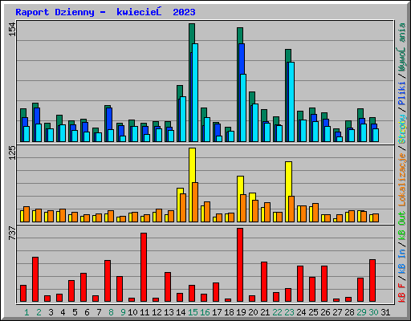Click day label '17' on the x-axis
Viewport: 411px width, 321px height.
pyautogui.click(x=217, y=312)
